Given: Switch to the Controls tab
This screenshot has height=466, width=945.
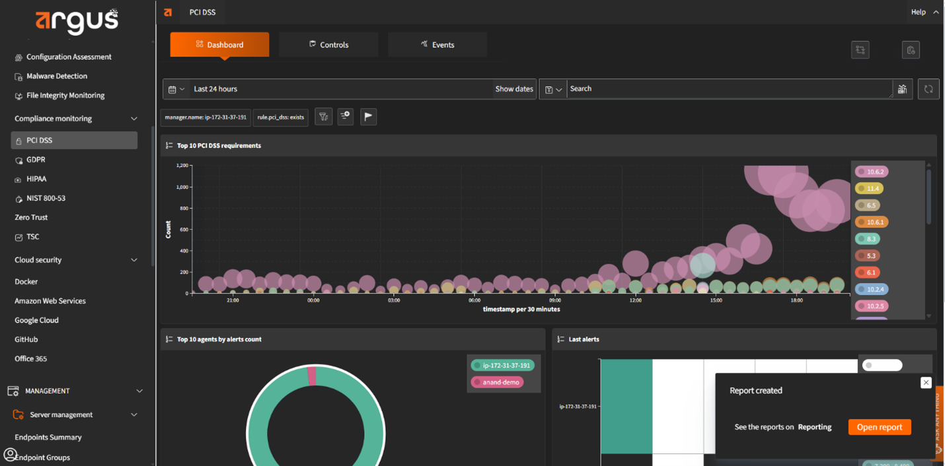Looking at the screenshot, I should click(x=328, y=45).
